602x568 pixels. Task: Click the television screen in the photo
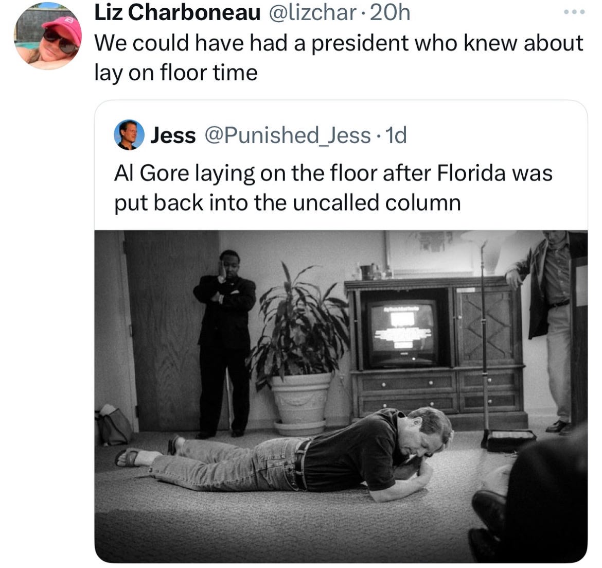coord(401,331)
